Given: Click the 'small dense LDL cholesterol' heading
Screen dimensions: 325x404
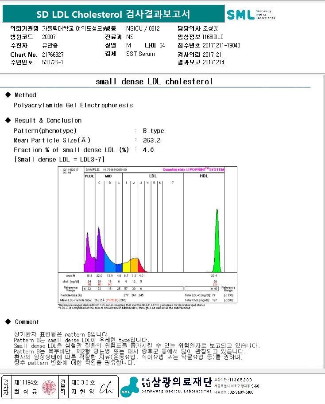Looking at the screenshot, I should tap(154, 82).
